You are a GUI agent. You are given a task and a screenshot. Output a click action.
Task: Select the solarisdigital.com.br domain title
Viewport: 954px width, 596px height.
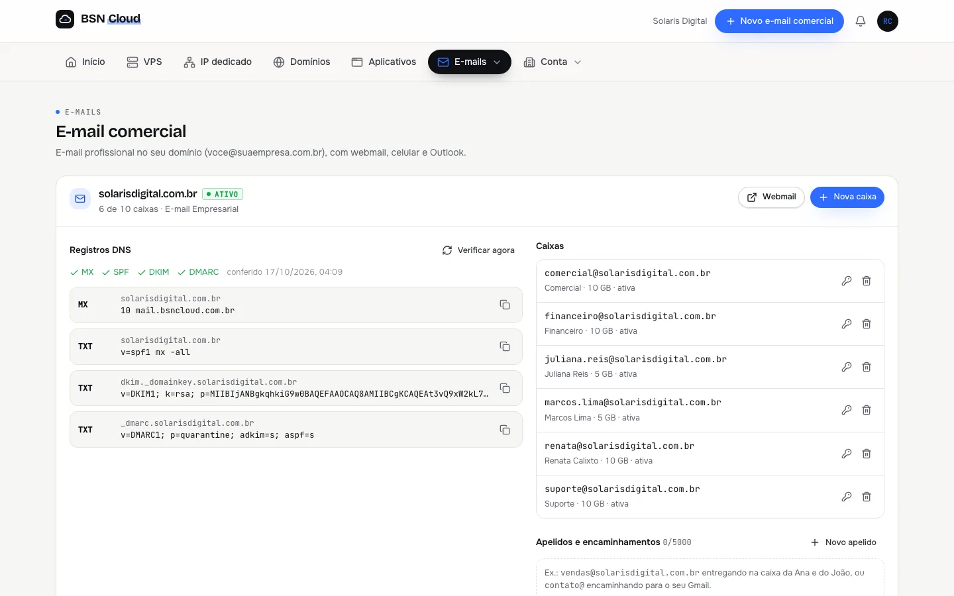pos(148,194)
